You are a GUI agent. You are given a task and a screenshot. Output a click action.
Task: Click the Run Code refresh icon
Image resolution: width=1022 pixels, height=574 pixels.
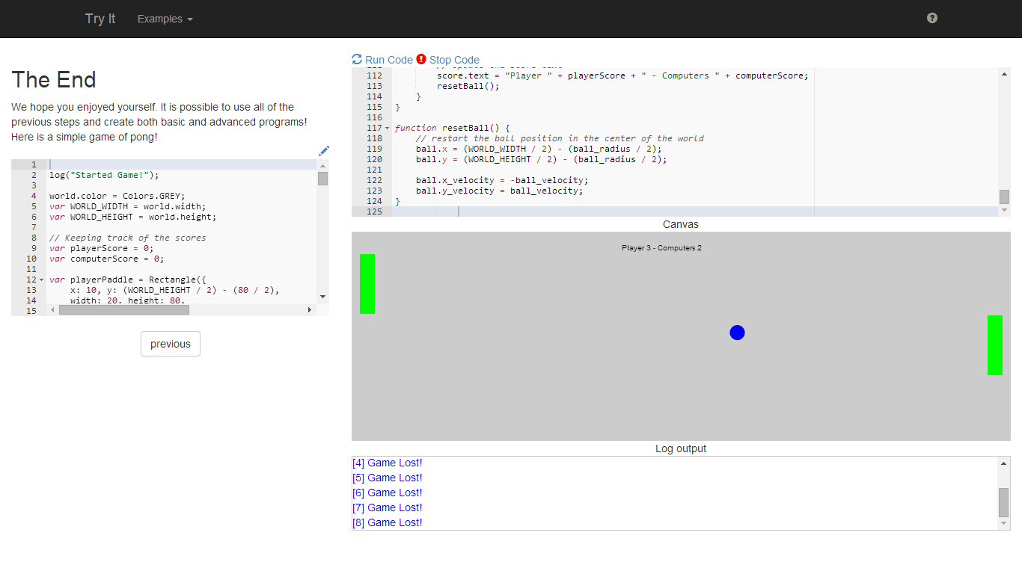click(x=357, y=60)
